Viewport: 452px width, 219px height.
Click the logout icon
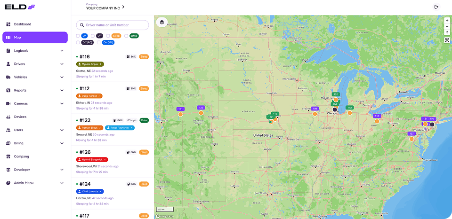(x=436, y=7)
